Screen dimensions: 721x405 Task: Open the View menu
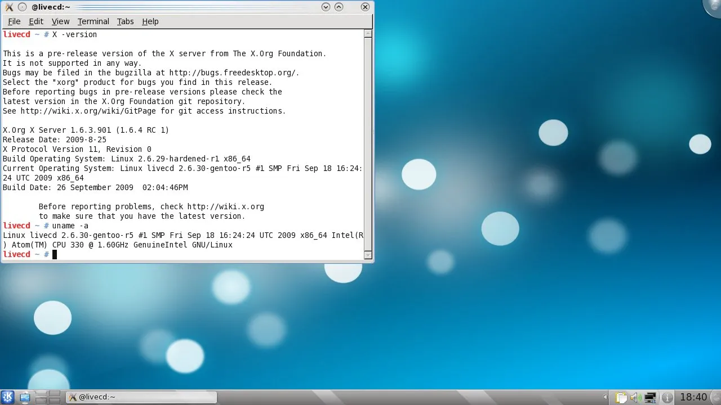pos(60,21)
